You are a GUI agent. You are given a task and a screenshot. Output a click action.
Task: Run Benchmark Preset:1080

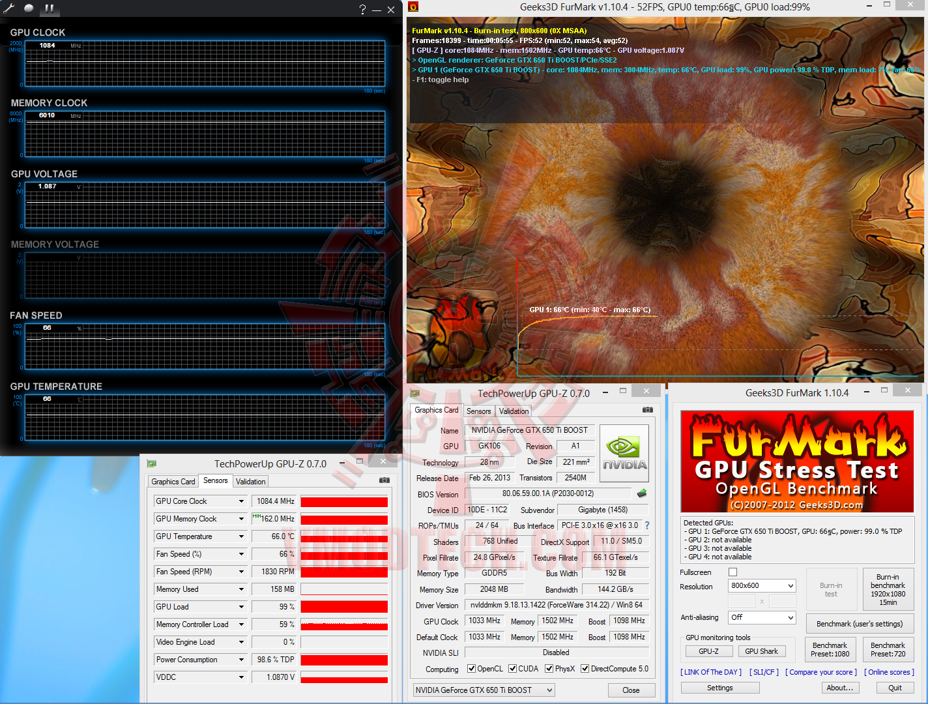point(830,649)
